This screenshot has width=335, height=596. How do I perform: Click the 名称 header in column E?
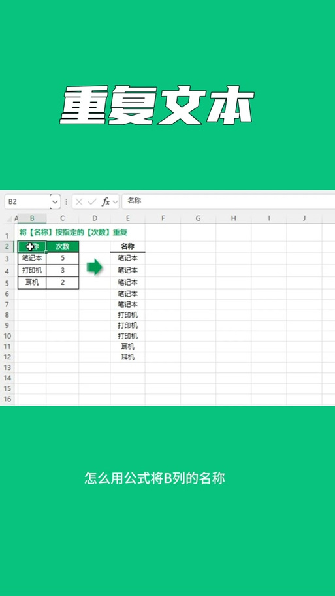pos(127,246)
